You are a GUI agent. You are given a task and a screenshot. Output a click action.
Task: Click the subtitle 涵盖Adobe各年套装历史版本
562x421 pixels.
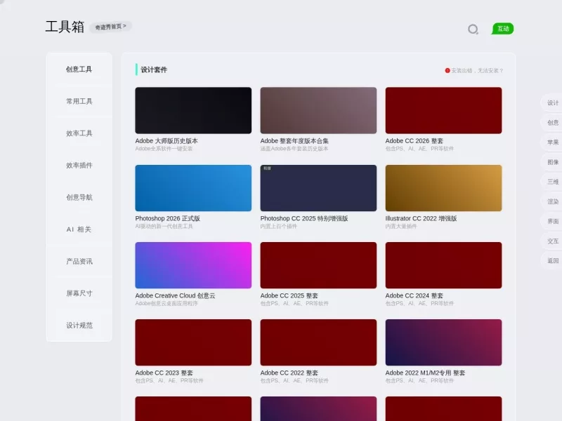coord(294,149)
